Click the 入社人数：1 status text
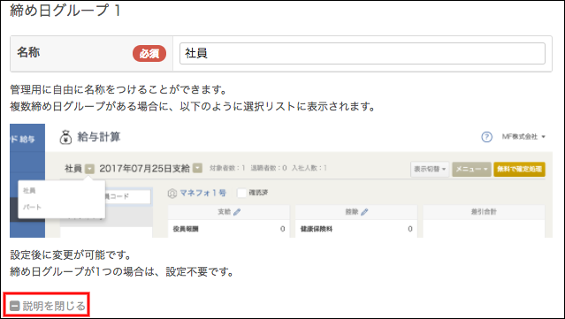Image resolution: width=565 pixels, height=319 pixels. 309,168
